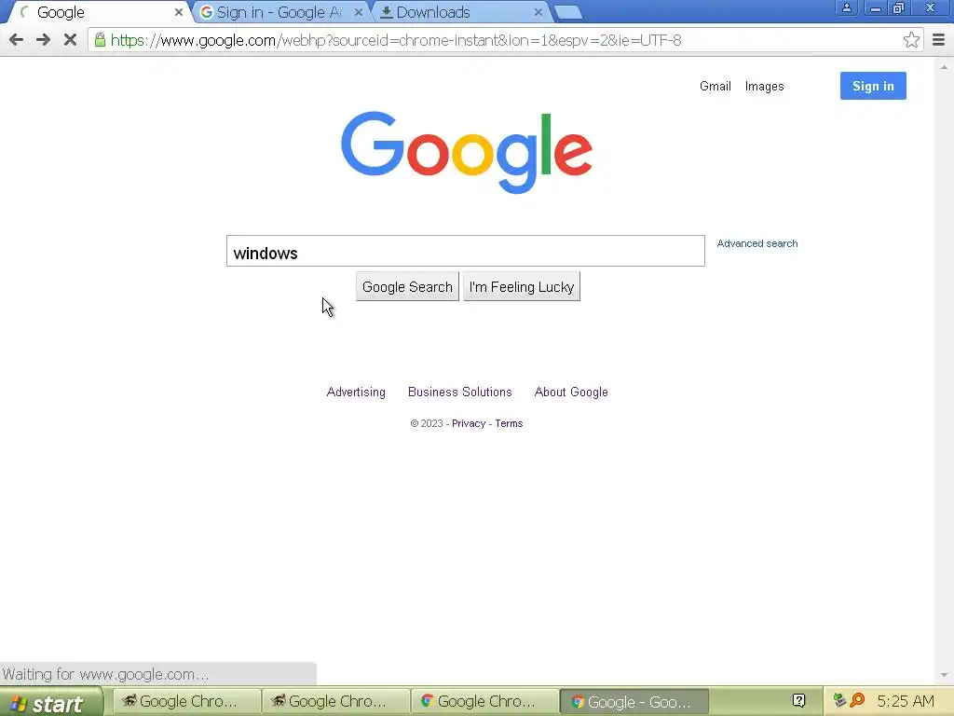Image resolution: width=954 pixels, height=716 pixels.
Task: Open the Chrome hamburger menu
Action: coord(938,40)
